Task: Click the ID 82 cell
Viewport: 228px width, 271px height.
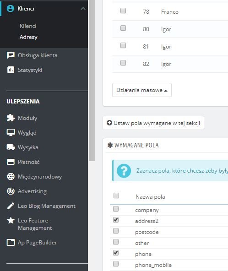Action: 146,64
